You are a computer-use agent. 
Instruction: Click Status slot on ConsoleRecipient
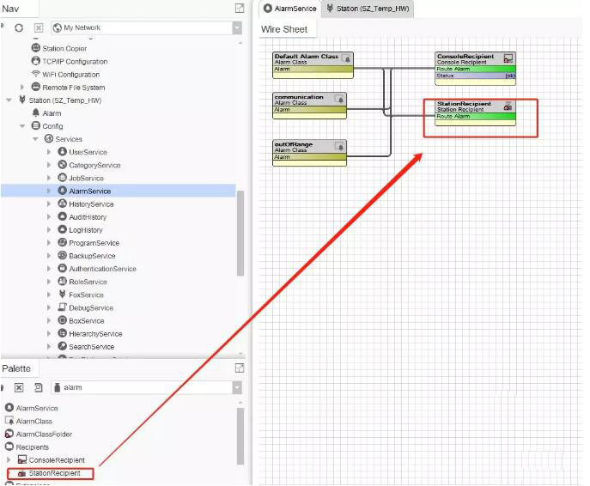(x=475, y=76)
